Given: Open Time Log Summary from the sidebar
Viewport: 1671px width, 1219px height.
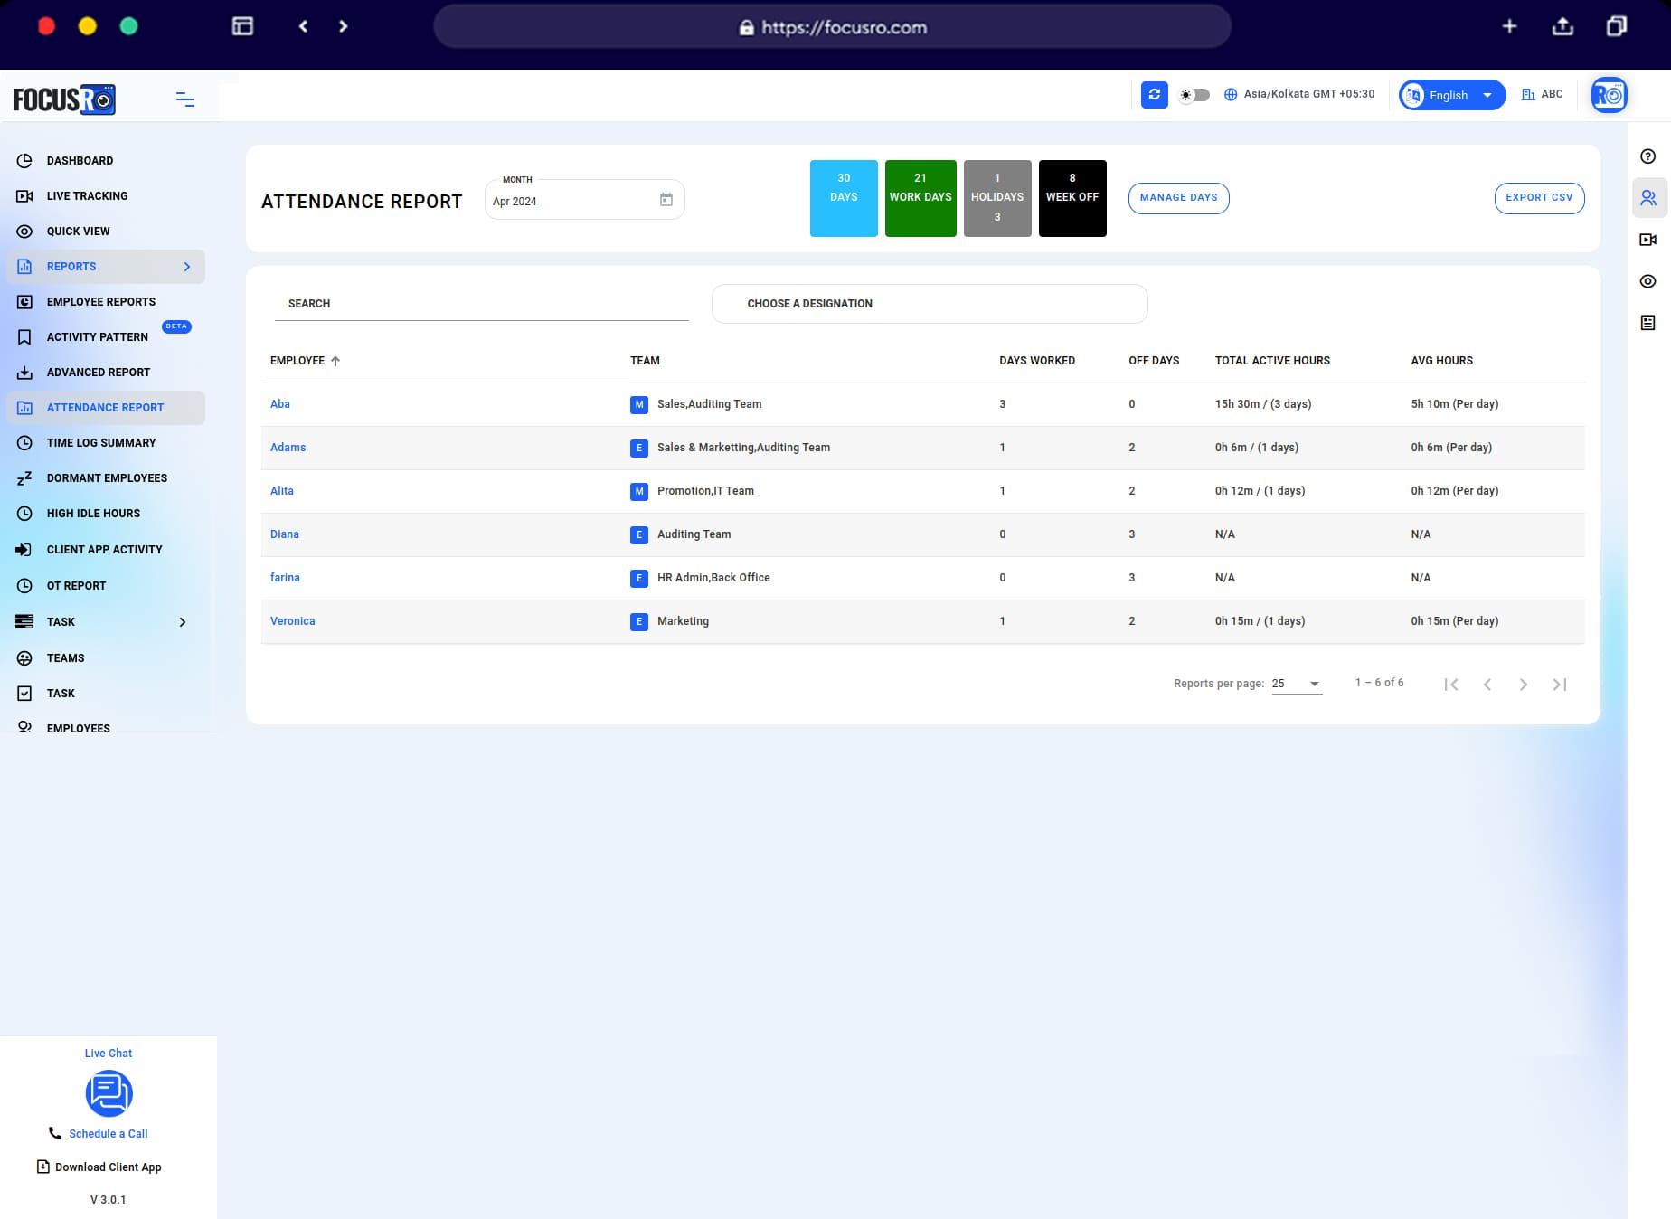Looking at the screenshot, I should (x=101, y=442).
